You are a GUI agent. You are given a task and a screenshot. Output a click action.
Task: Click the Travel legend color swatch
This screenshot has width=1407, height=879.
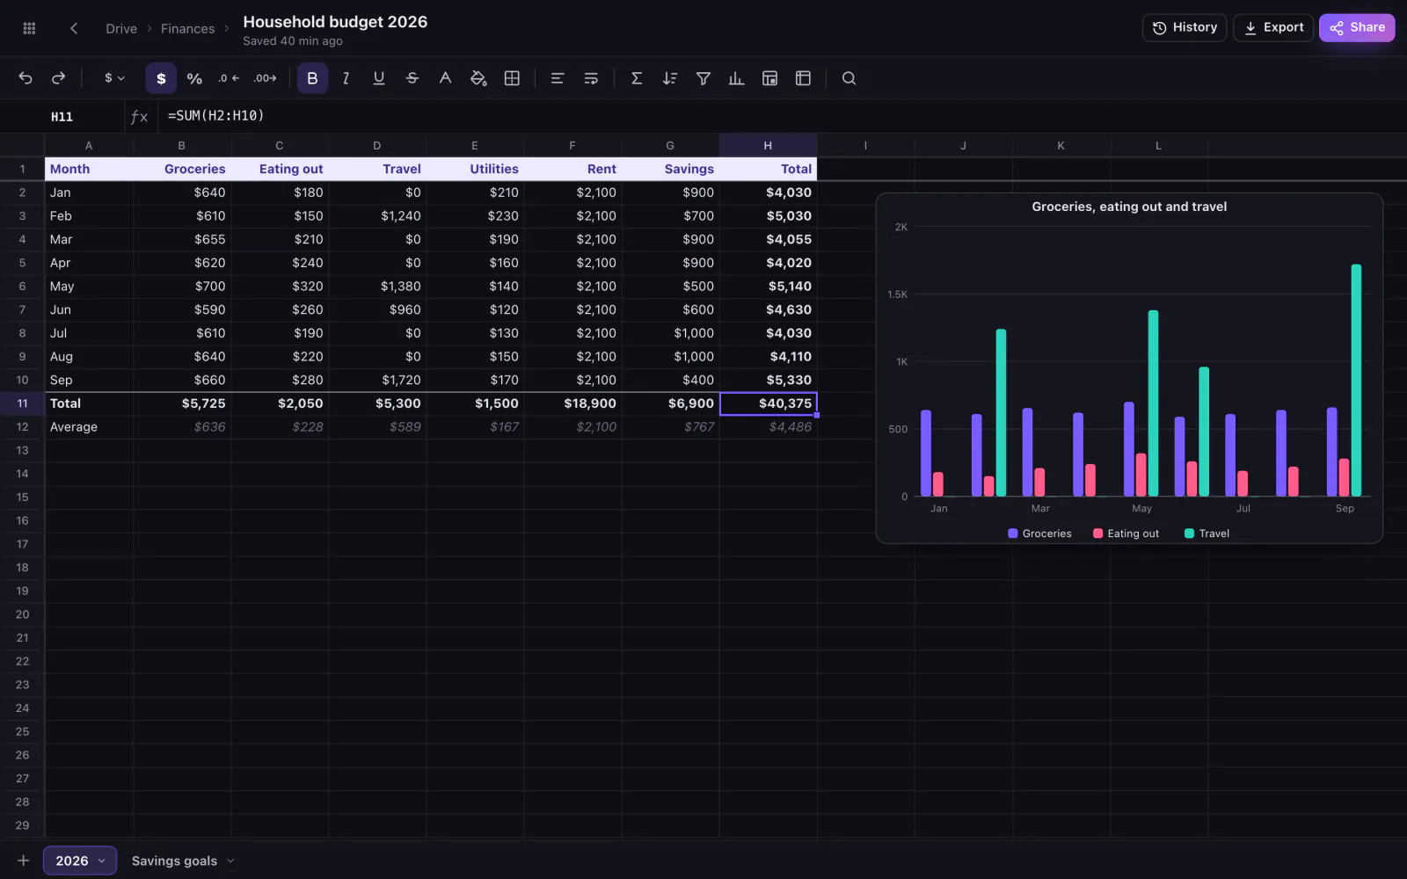[1190, 534]
